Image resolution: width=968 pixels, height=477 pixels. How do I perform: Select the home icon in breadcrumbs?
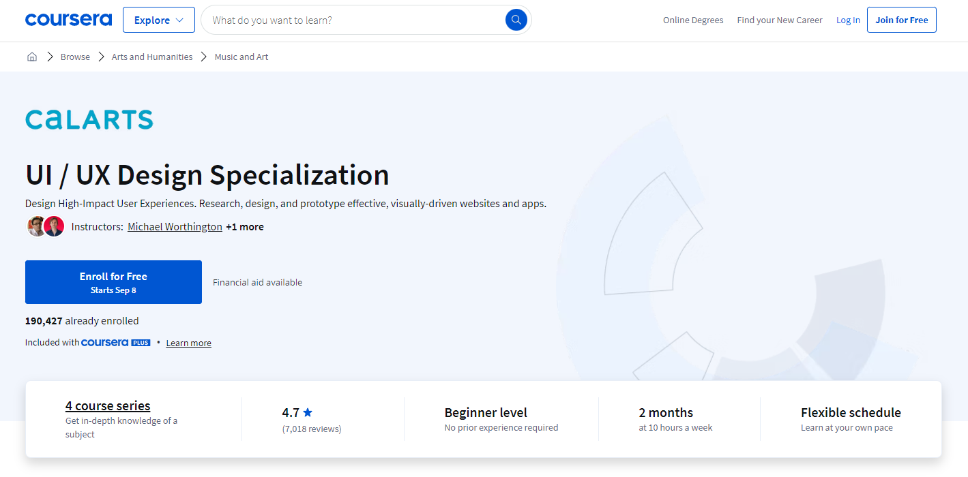(x=31, y=57)
